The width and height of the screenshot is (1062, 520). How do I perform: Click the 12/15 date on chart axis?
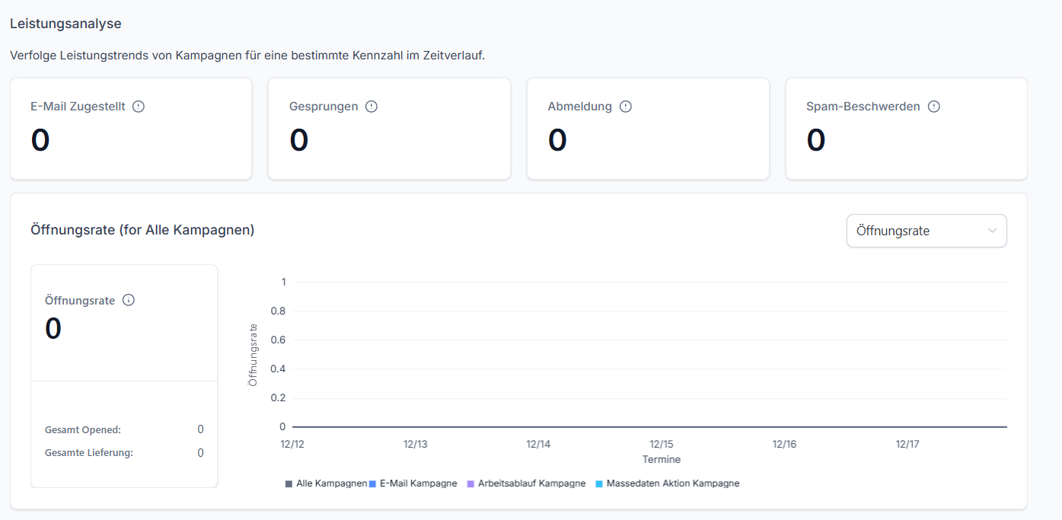(x=662, y=444)
